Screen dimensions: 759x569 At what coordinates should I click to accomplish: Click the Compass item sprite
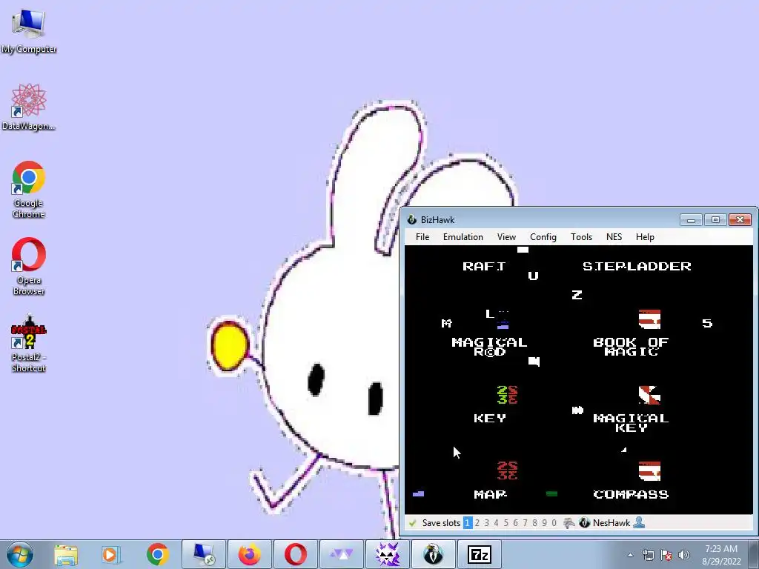(649, 471)
